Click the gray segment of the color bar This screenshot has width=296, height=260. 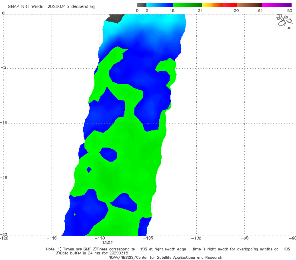pos(142,5)
